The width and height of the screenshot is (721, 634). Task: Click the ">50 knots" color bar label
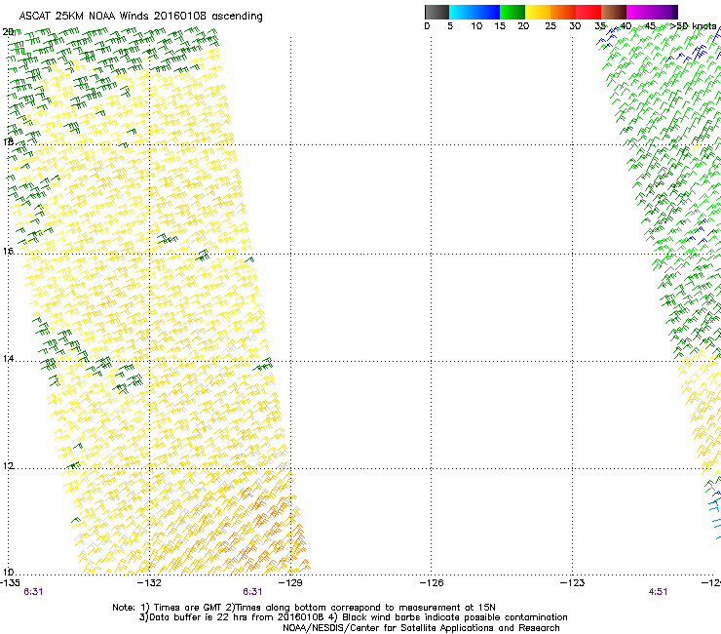[694, 26]
